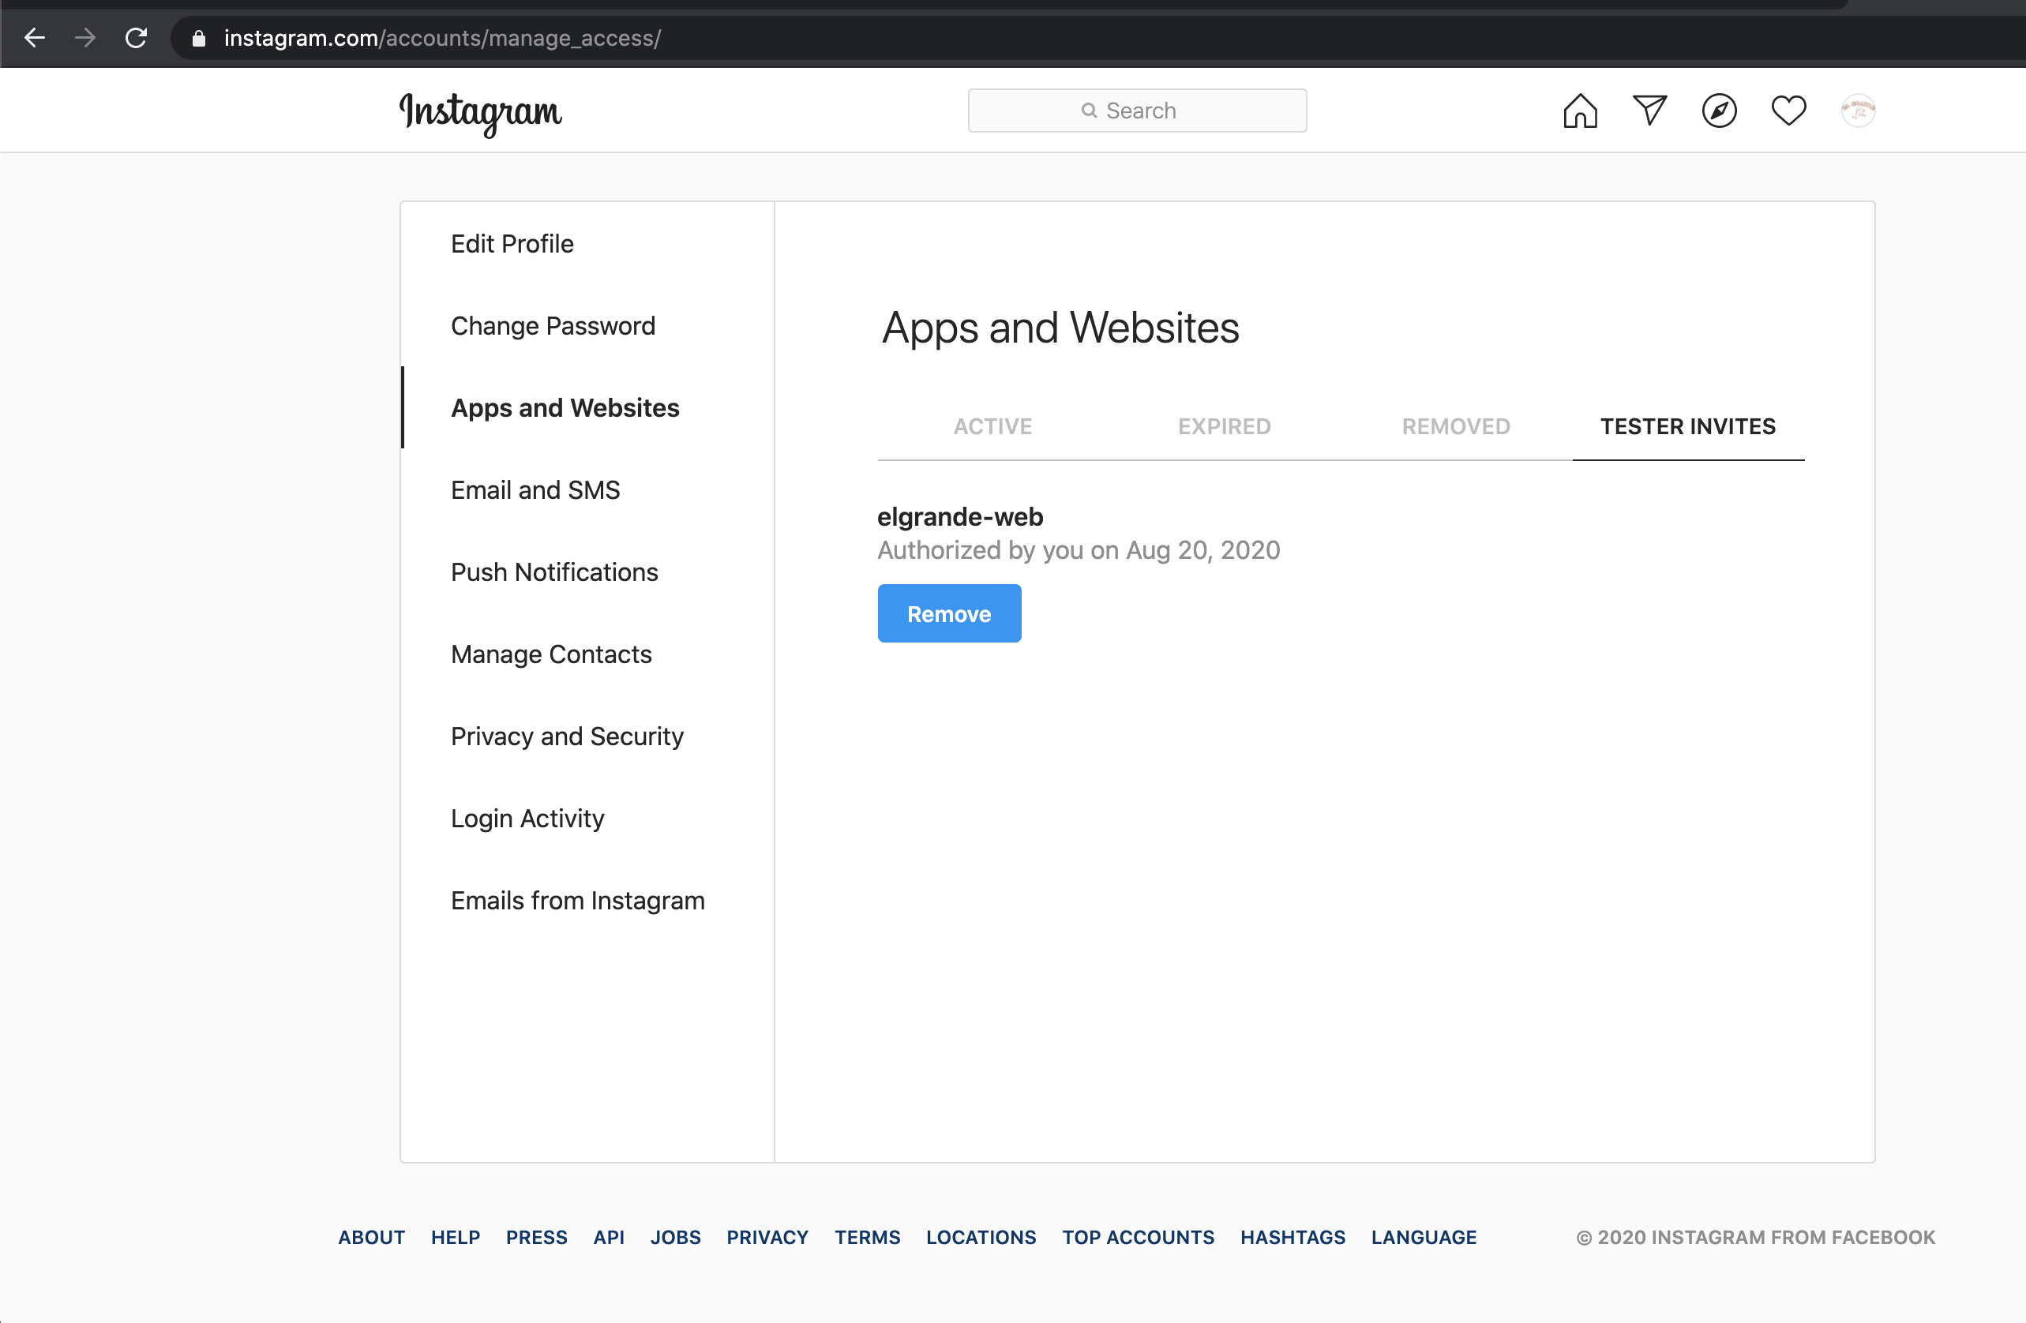This screenshot has height=1323, width=2026.
Task: Remove the elgrande-web tester invite
Action: point(948,613)
